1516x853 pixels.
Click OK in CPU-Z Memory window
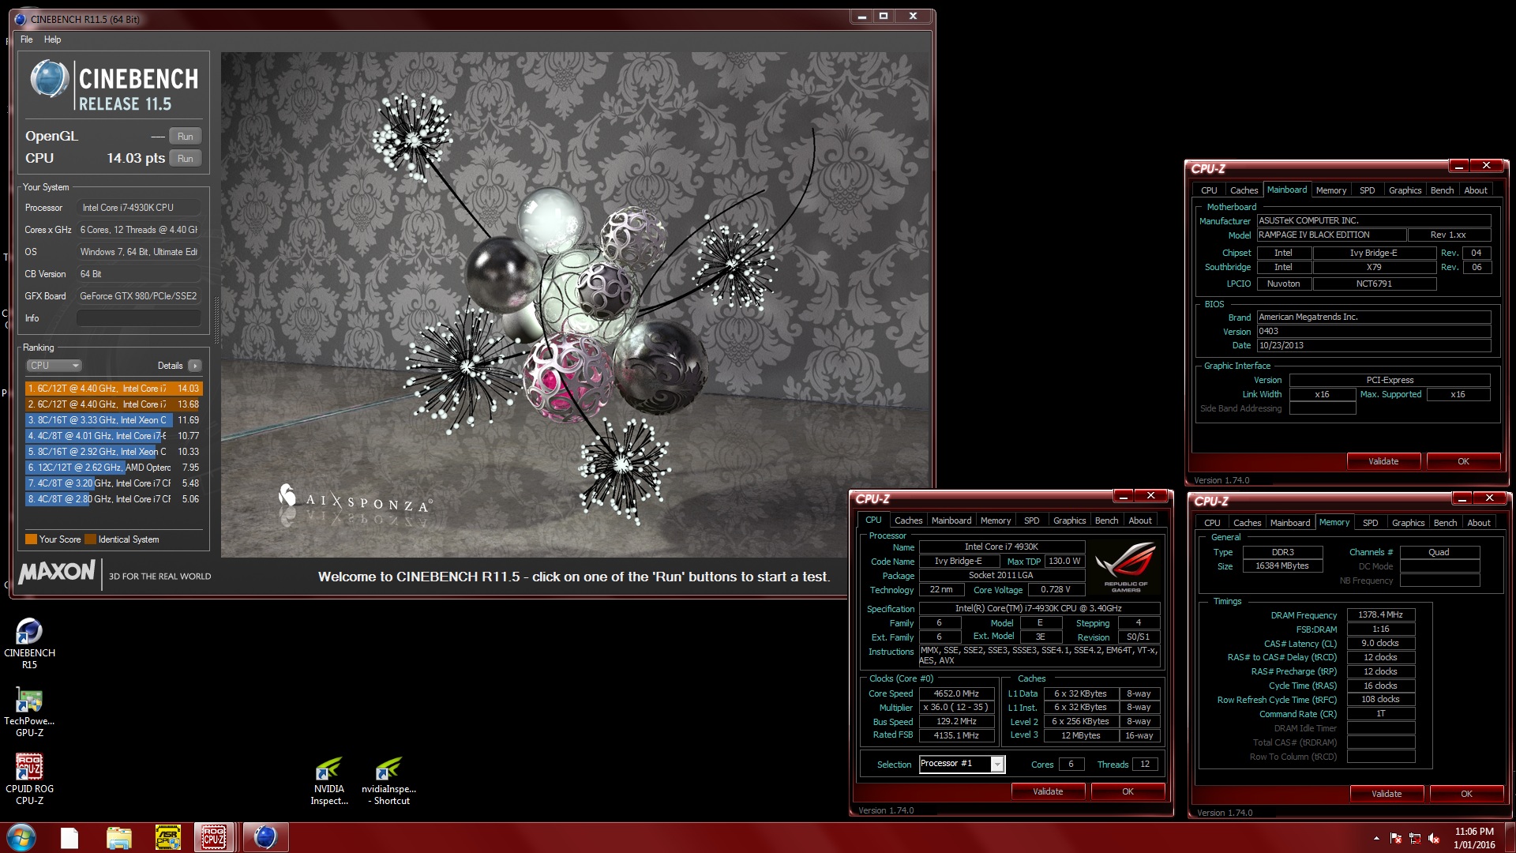click(1466, 794)
